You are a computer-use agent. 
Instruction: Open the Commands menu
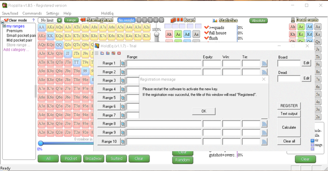coord(32,13)
